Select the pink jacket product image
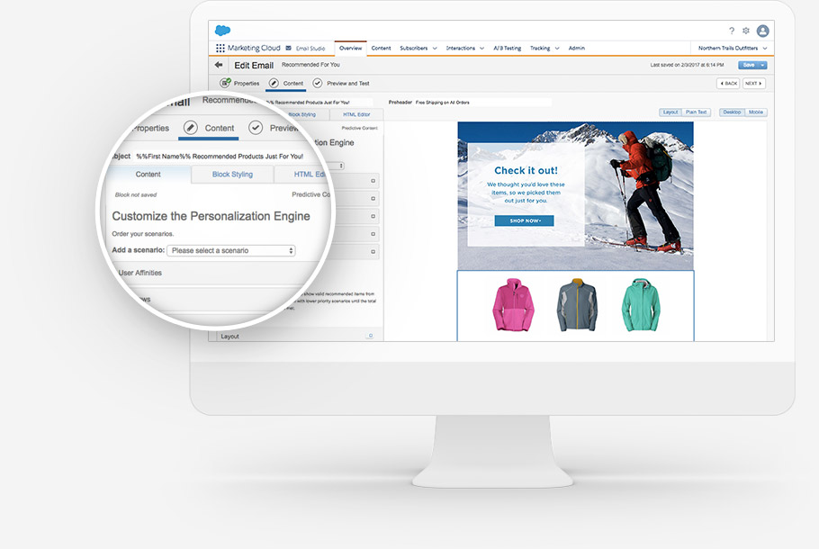 (x=513, y=305)
